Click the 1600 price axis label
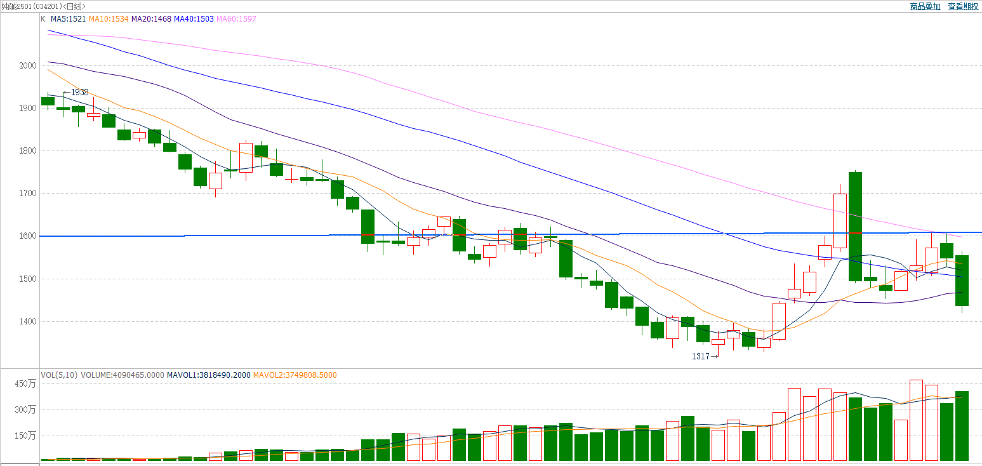982x466 pixels. point(29,236)
